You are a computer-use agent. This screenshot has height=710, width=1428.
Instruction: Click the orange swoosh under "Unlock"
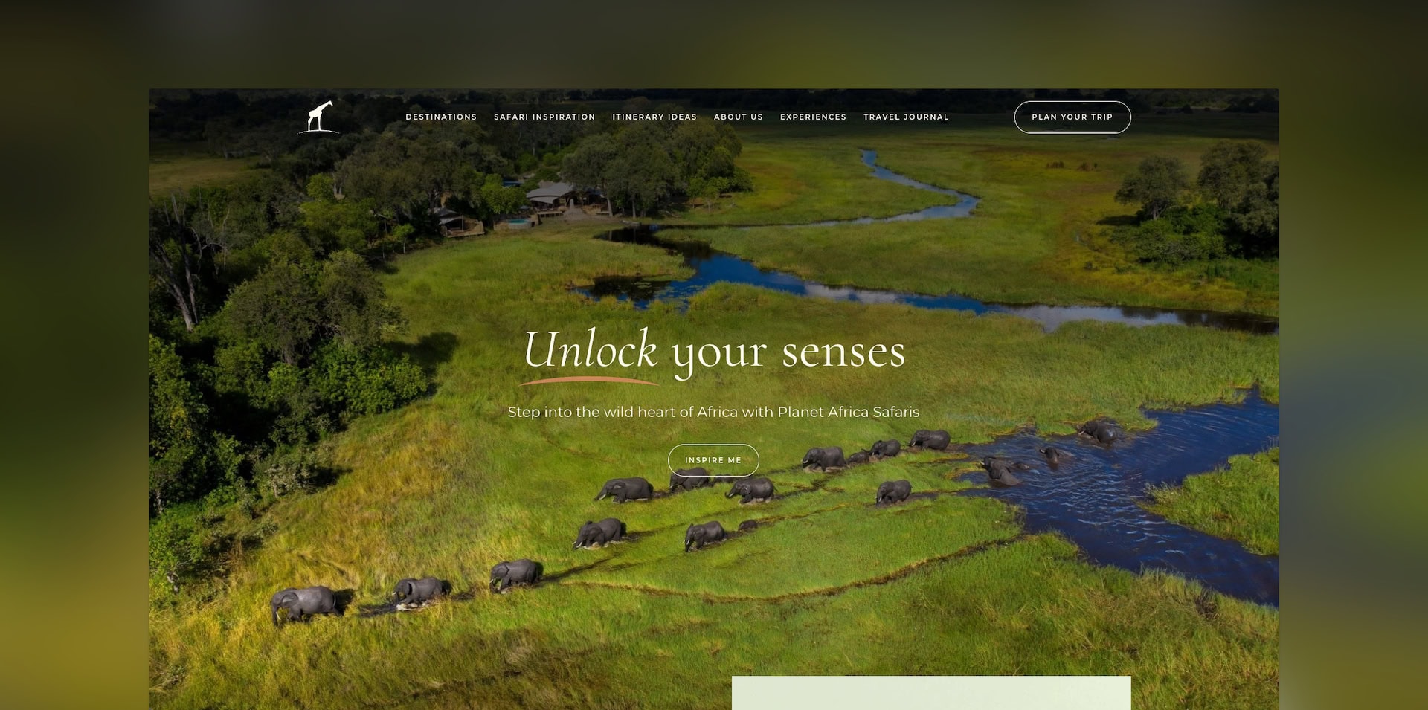coord(590,381)
